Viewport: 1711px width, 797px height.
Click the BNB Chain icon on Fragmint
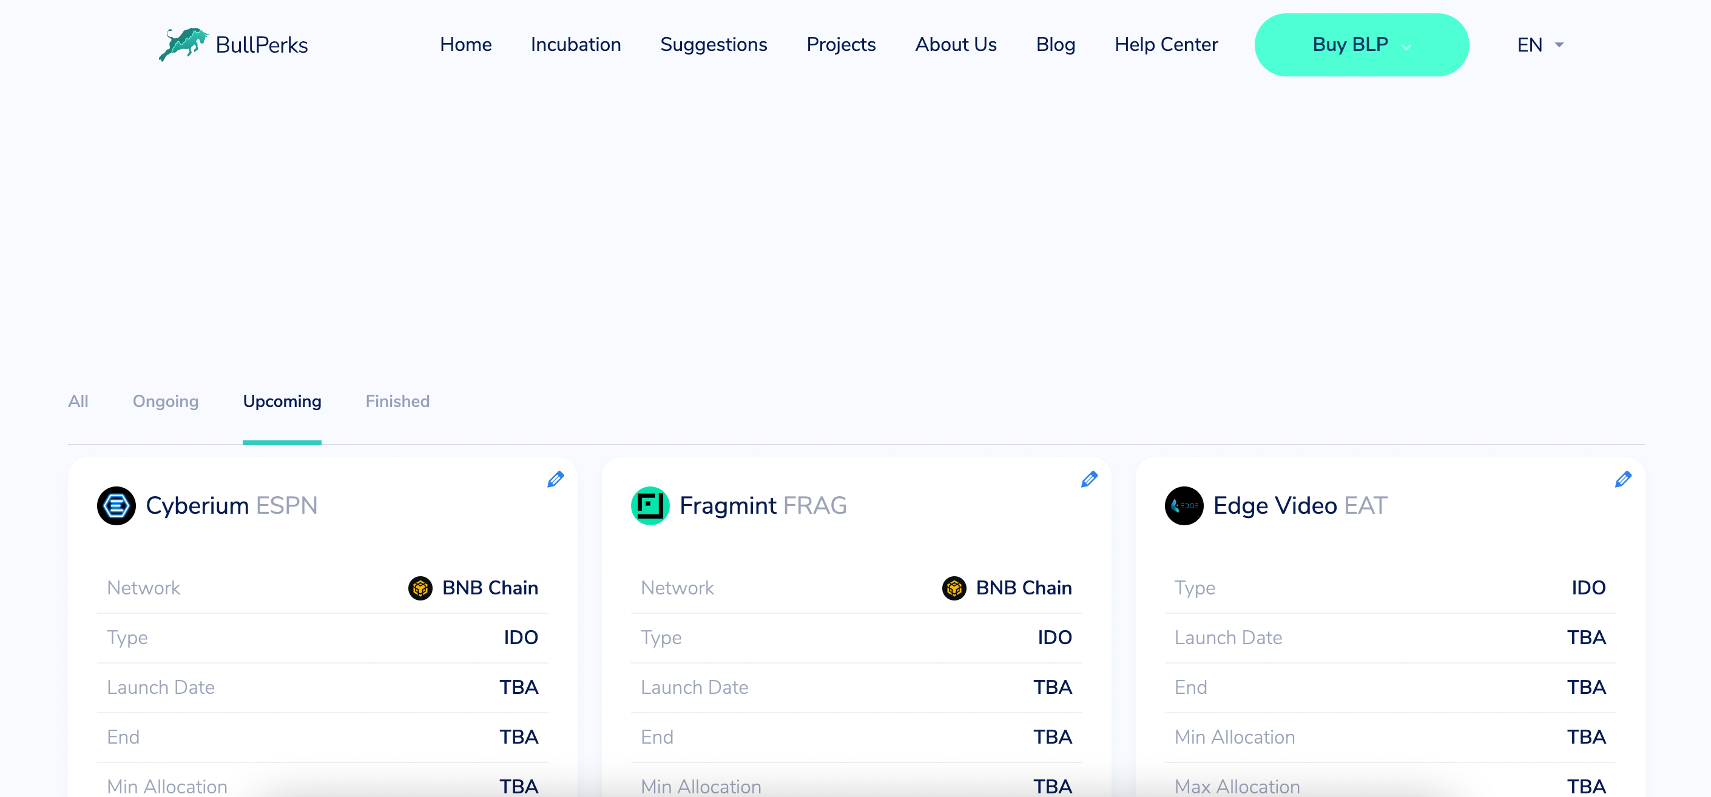click(953, 588)
